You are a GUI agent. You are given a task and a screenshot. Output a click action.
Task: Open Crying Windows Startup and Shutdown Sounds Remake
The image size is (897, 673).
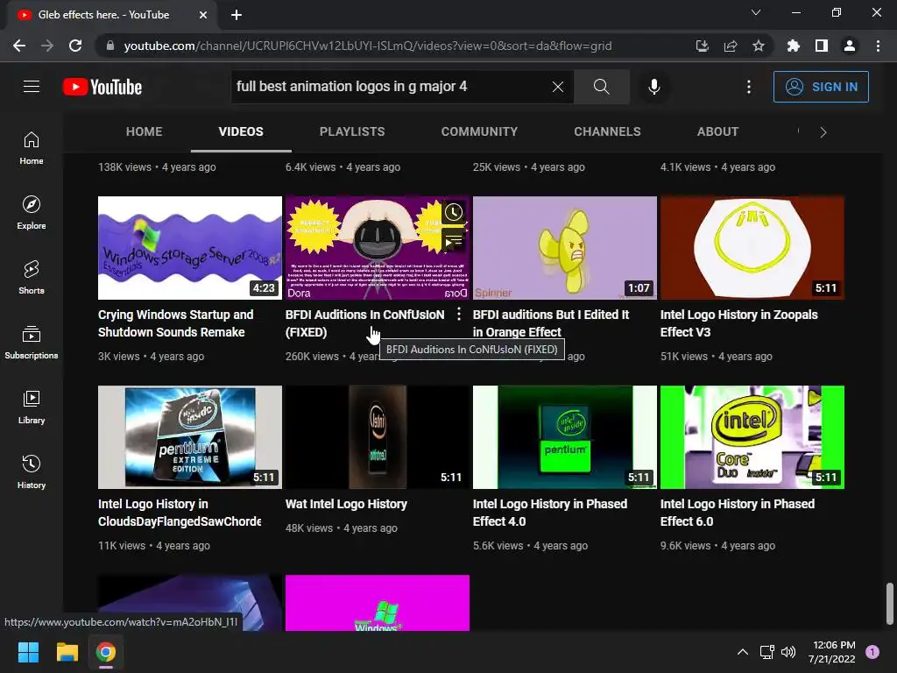point(175,323)
